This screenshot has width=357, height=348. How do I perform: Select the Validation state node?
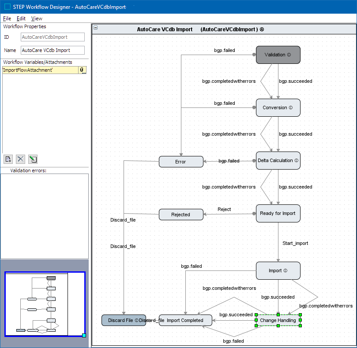click(278, 55)
